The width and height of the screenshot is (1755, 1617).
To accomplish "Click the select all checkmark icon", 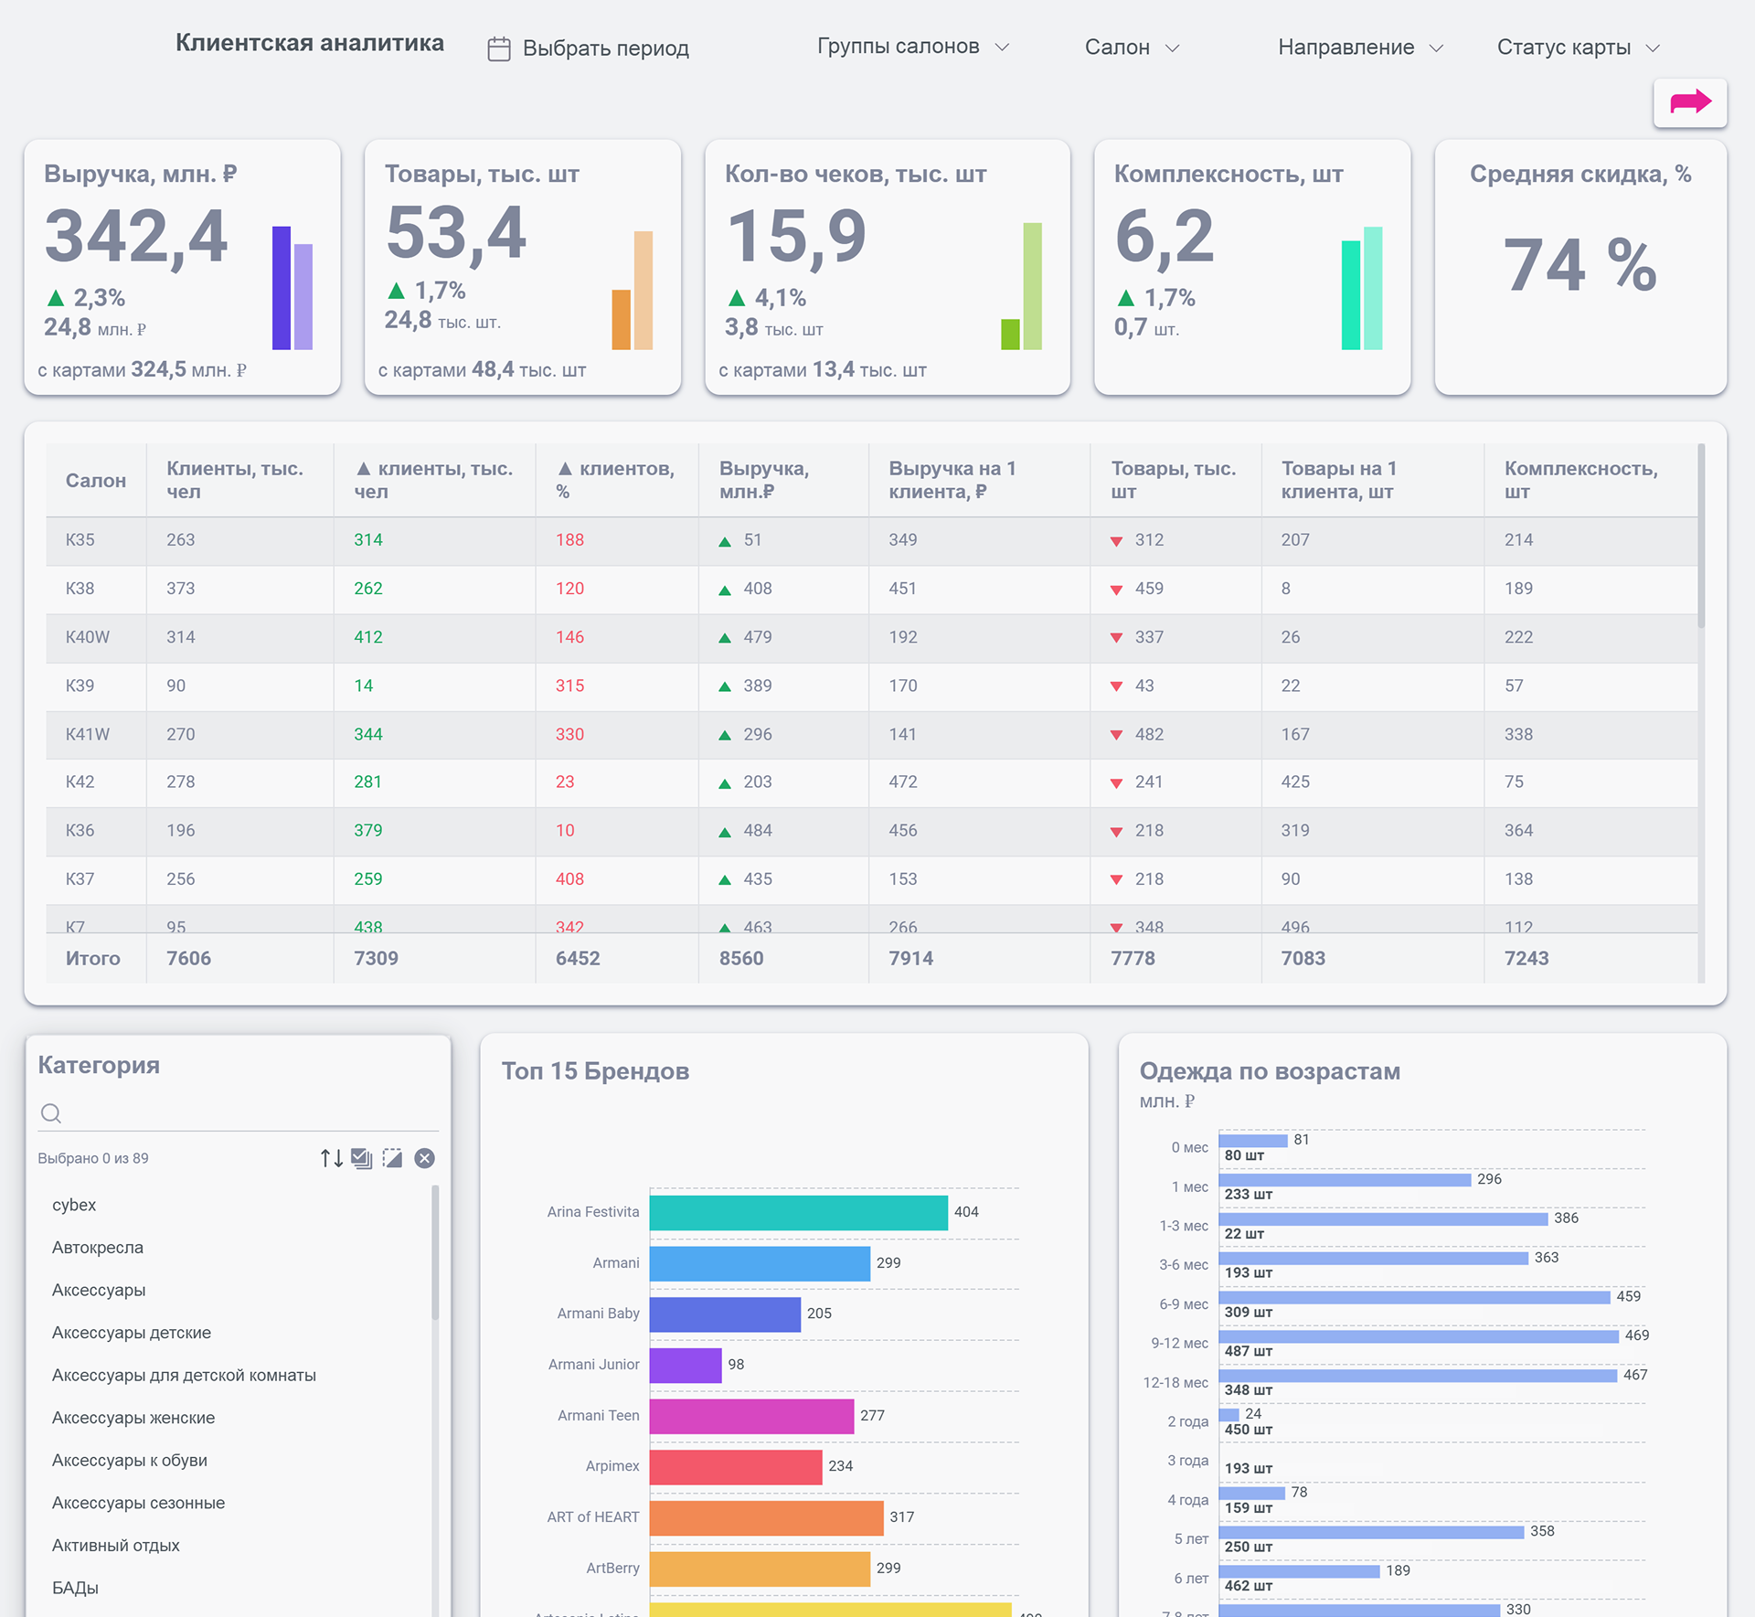I will (x=362, y=1158).
